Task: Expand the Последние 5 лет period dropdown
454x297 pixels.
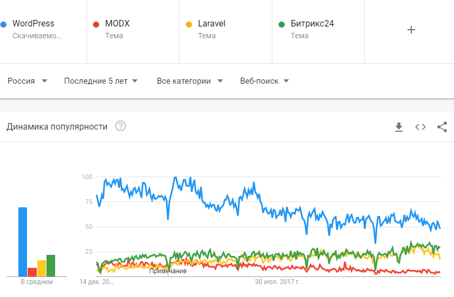Action: (x=101, y=81)
